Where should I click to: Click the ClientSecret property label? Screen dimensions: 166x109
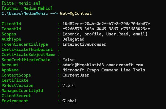(16, 96)
